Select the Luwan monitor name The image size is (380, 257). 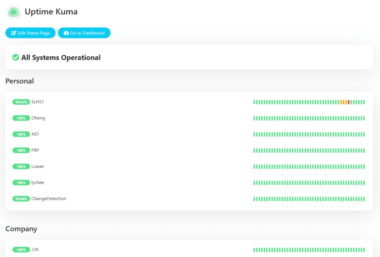pos(38,167)
